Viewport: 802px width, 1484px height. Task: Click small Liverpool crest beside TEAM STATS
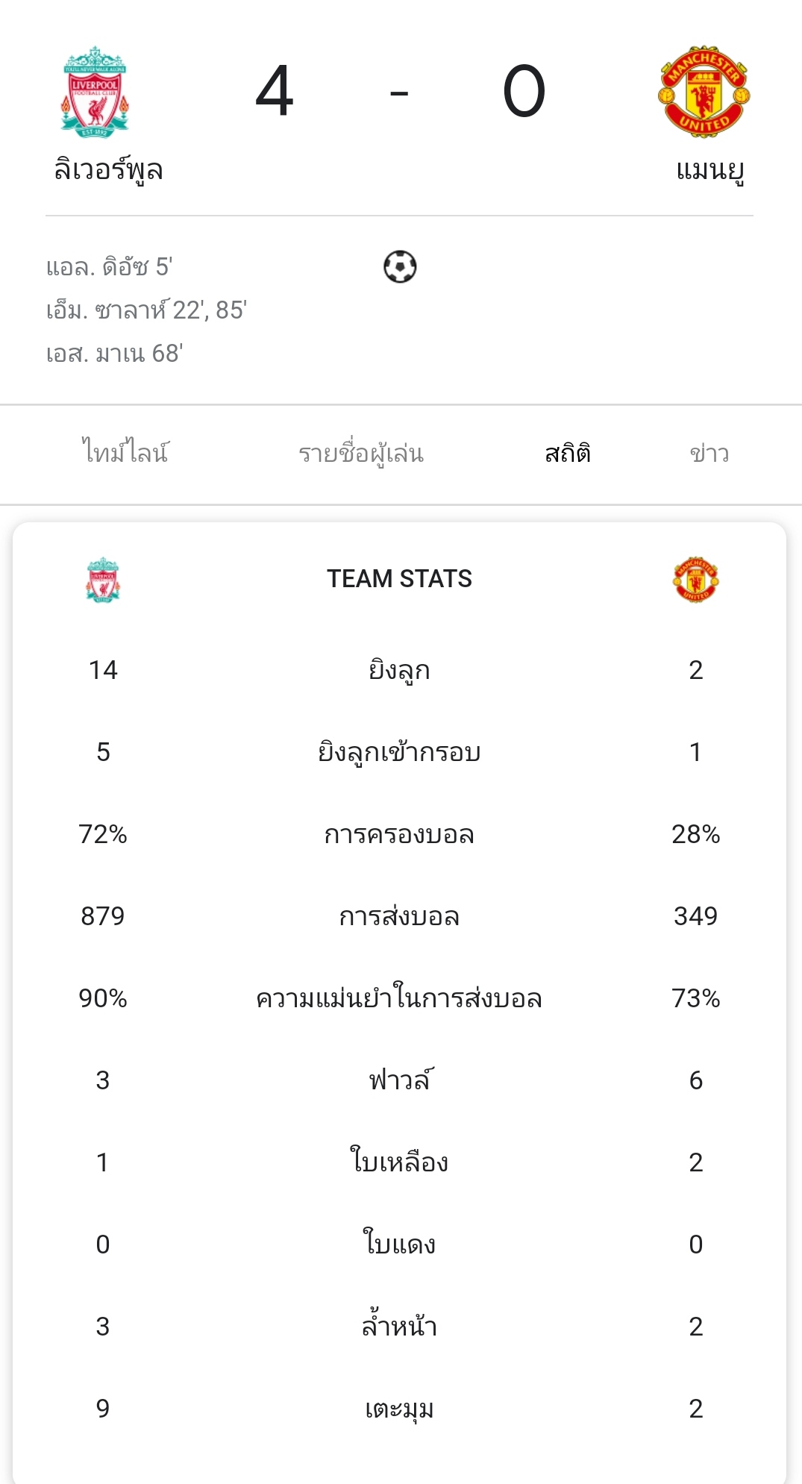click(103, 580)
